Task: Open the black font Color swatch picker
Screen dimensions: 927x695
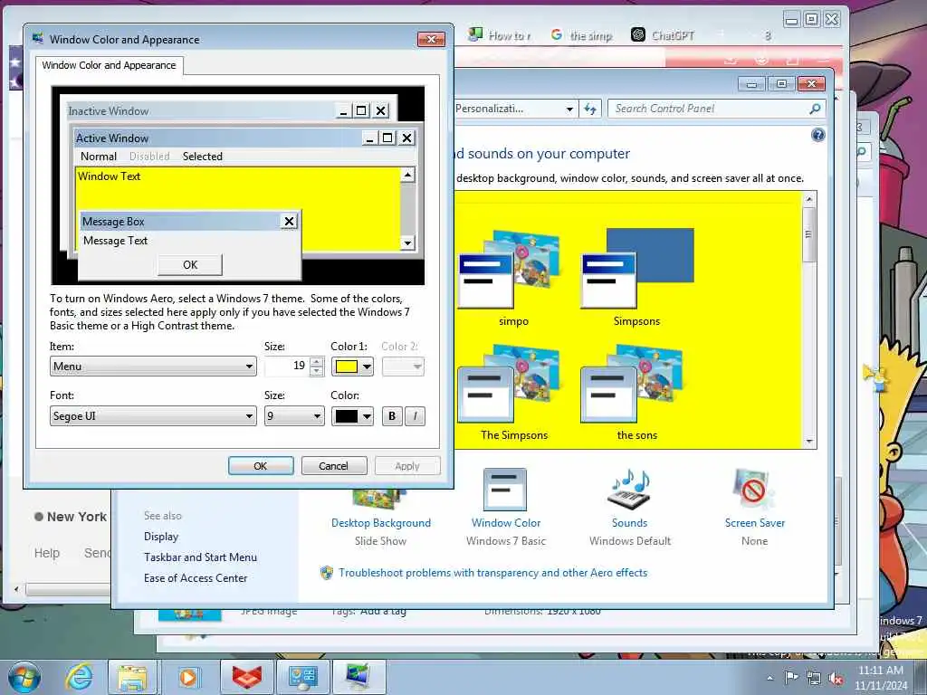Action: tap(352, 416)
